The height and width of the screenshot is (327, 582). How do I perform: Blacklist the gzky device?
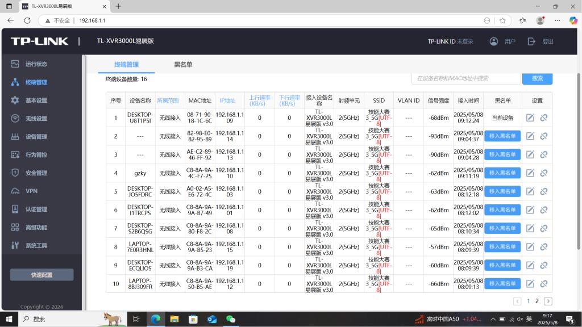click(x=502, y=173)
